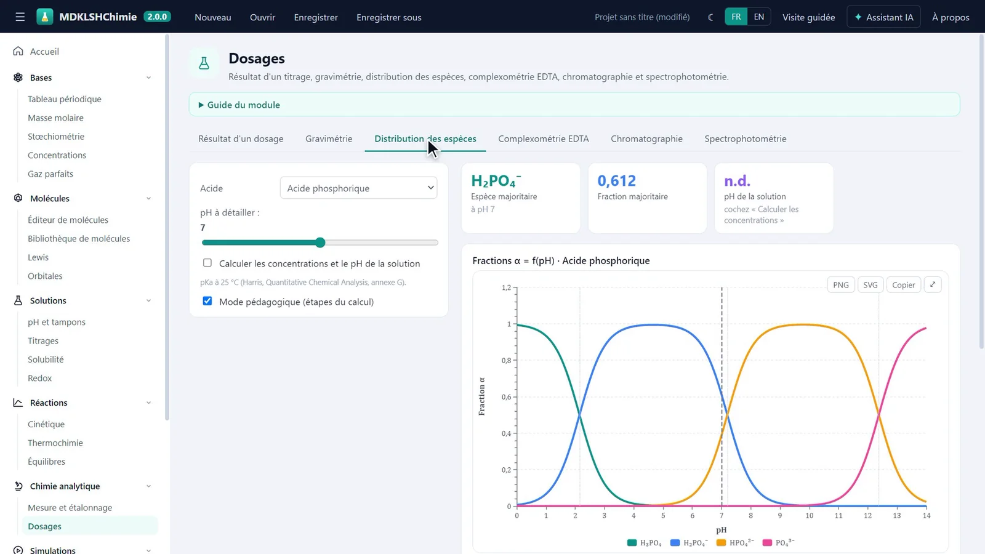This screenshot has height=554, width=985.
Task: Click Enregistrer sous in top menu
Action: point(389,17)
